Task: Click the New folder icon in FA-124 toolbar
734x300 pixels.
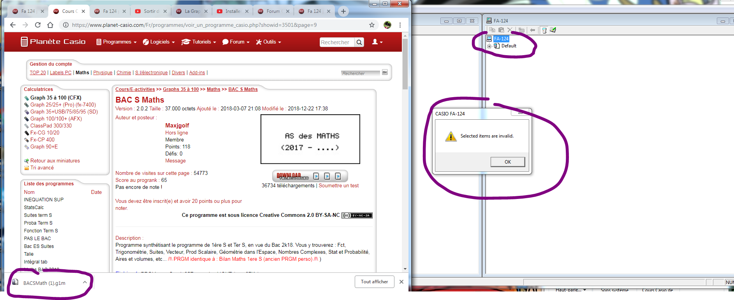Action: click(521, 30)
